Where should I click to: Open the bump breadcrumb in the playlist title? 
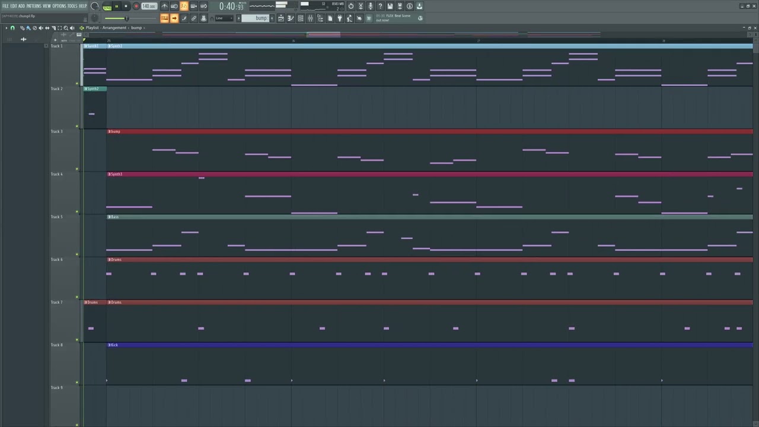click(136, 28)
